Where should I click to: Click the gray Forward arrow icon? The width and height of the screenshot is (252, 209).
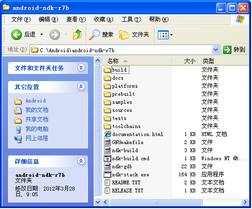point(55,35)
